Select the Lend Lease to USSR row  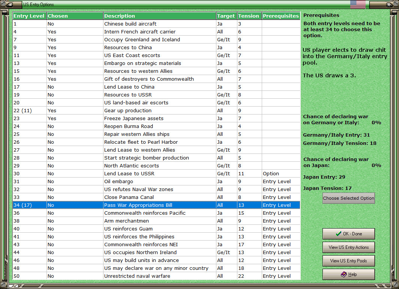pyautogui.click(x=156, y=174)
